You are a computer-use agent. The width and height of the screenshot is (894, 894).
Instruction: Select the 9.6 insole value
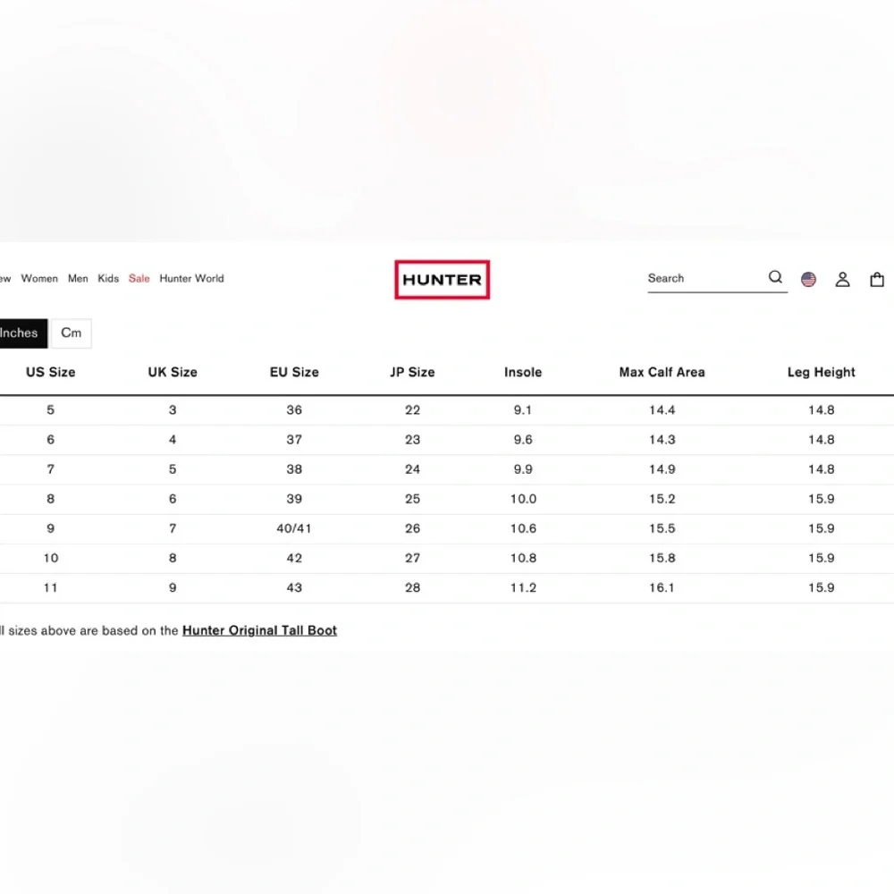pyautogui.click(x=523, y=440)
